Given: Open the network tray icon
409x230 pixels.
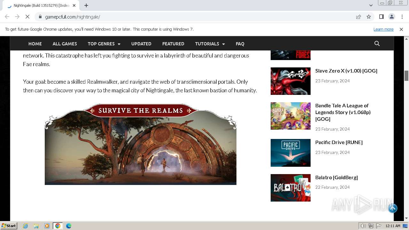Looking at the screenshot, I should [x=371, y=226].
